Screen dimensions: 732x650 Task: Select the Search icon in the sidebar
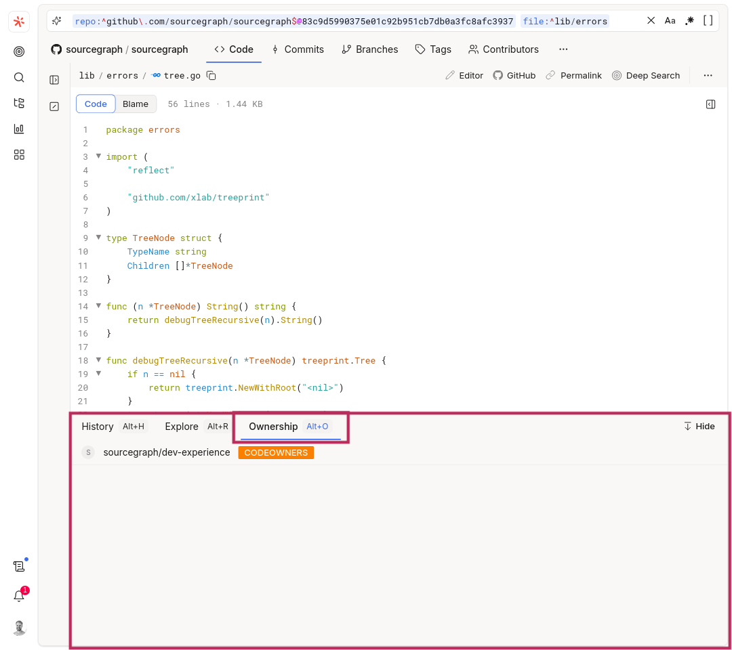point(18,77)
